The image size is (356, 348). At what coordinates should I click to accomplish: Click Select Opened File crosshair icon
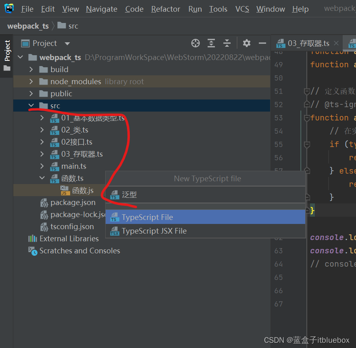click(x=196, y=43)
